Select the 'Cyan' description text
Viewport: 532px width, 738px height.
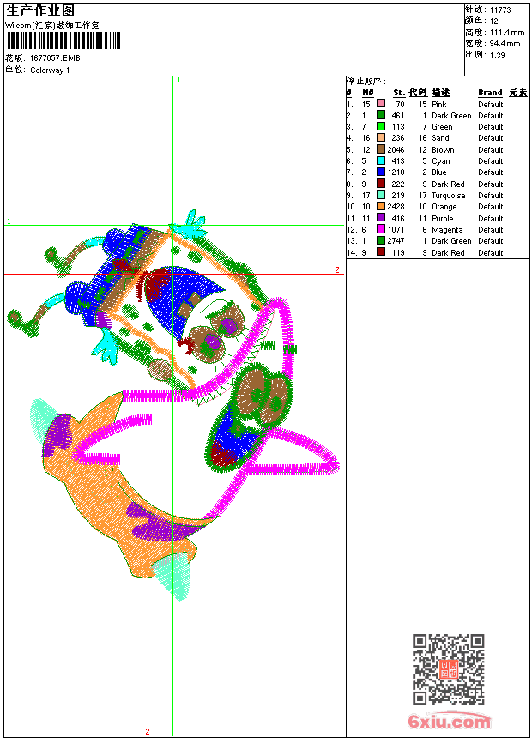click(x=441, y=161)
